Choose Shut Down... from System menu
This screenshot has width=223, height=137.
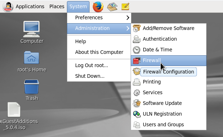[x=99, y=76]
